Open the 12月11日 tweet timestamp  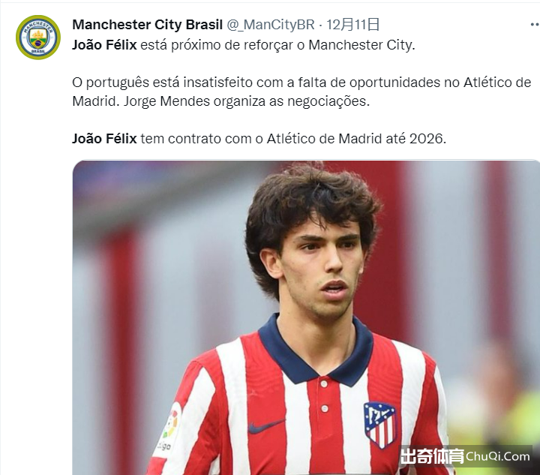pos(353,25)
